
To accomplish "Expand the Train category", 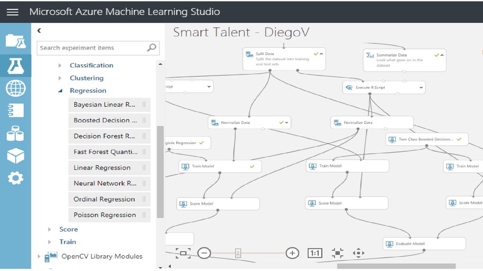I will pos(50,242).
